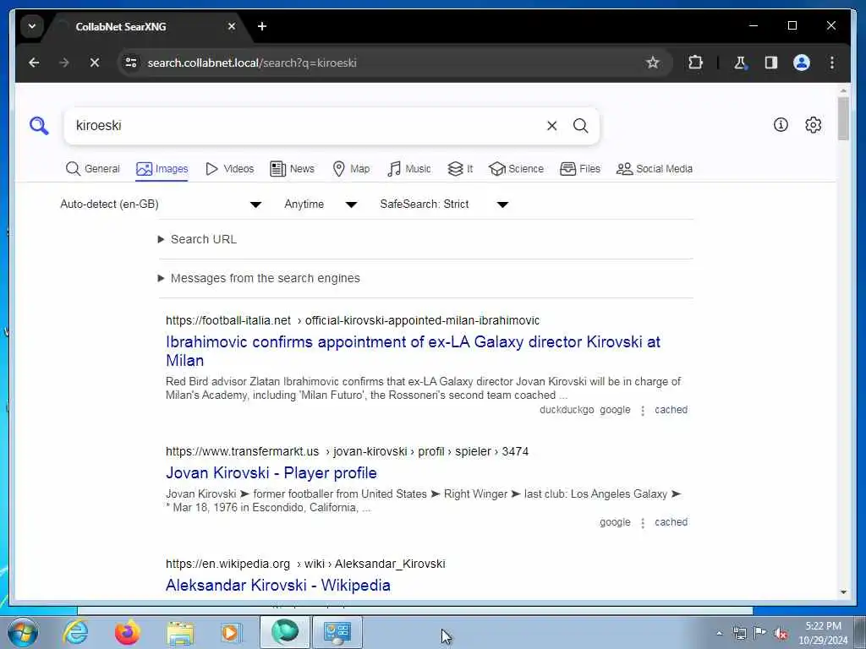This screenshot has height=649, width=866.
Task: Stop page loading with X button
Action: click(95, 63)
